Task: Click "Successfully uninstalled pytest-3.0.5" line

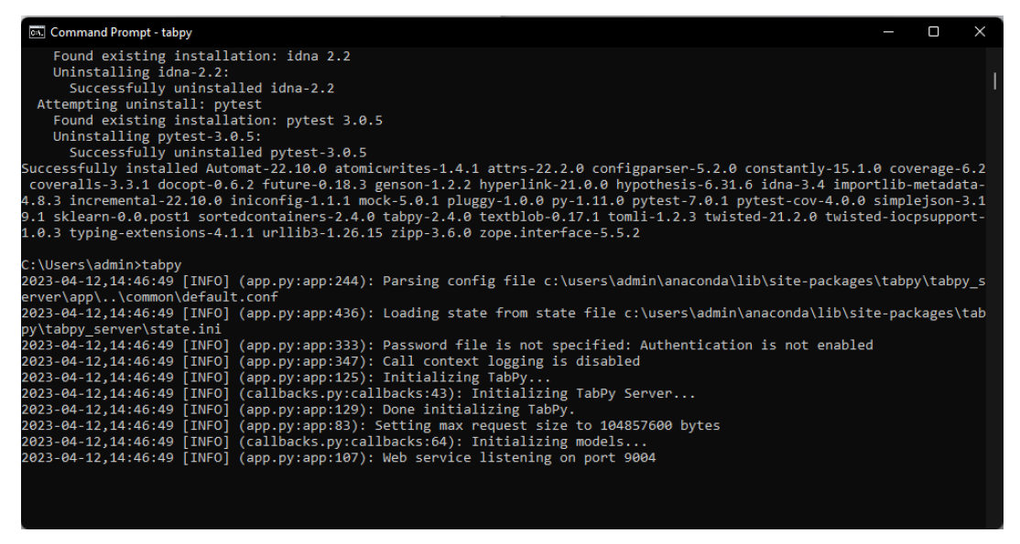Action: [x=218, y=152]
